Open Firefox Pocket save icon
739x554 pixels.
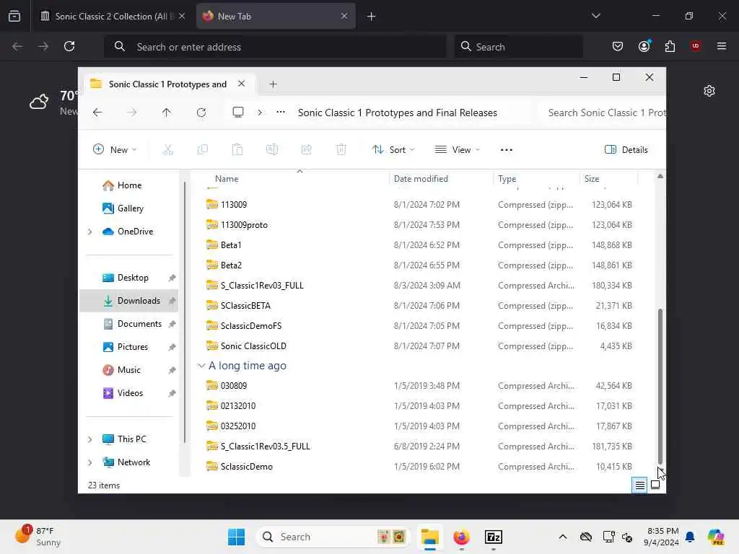[x=618, y=46]
